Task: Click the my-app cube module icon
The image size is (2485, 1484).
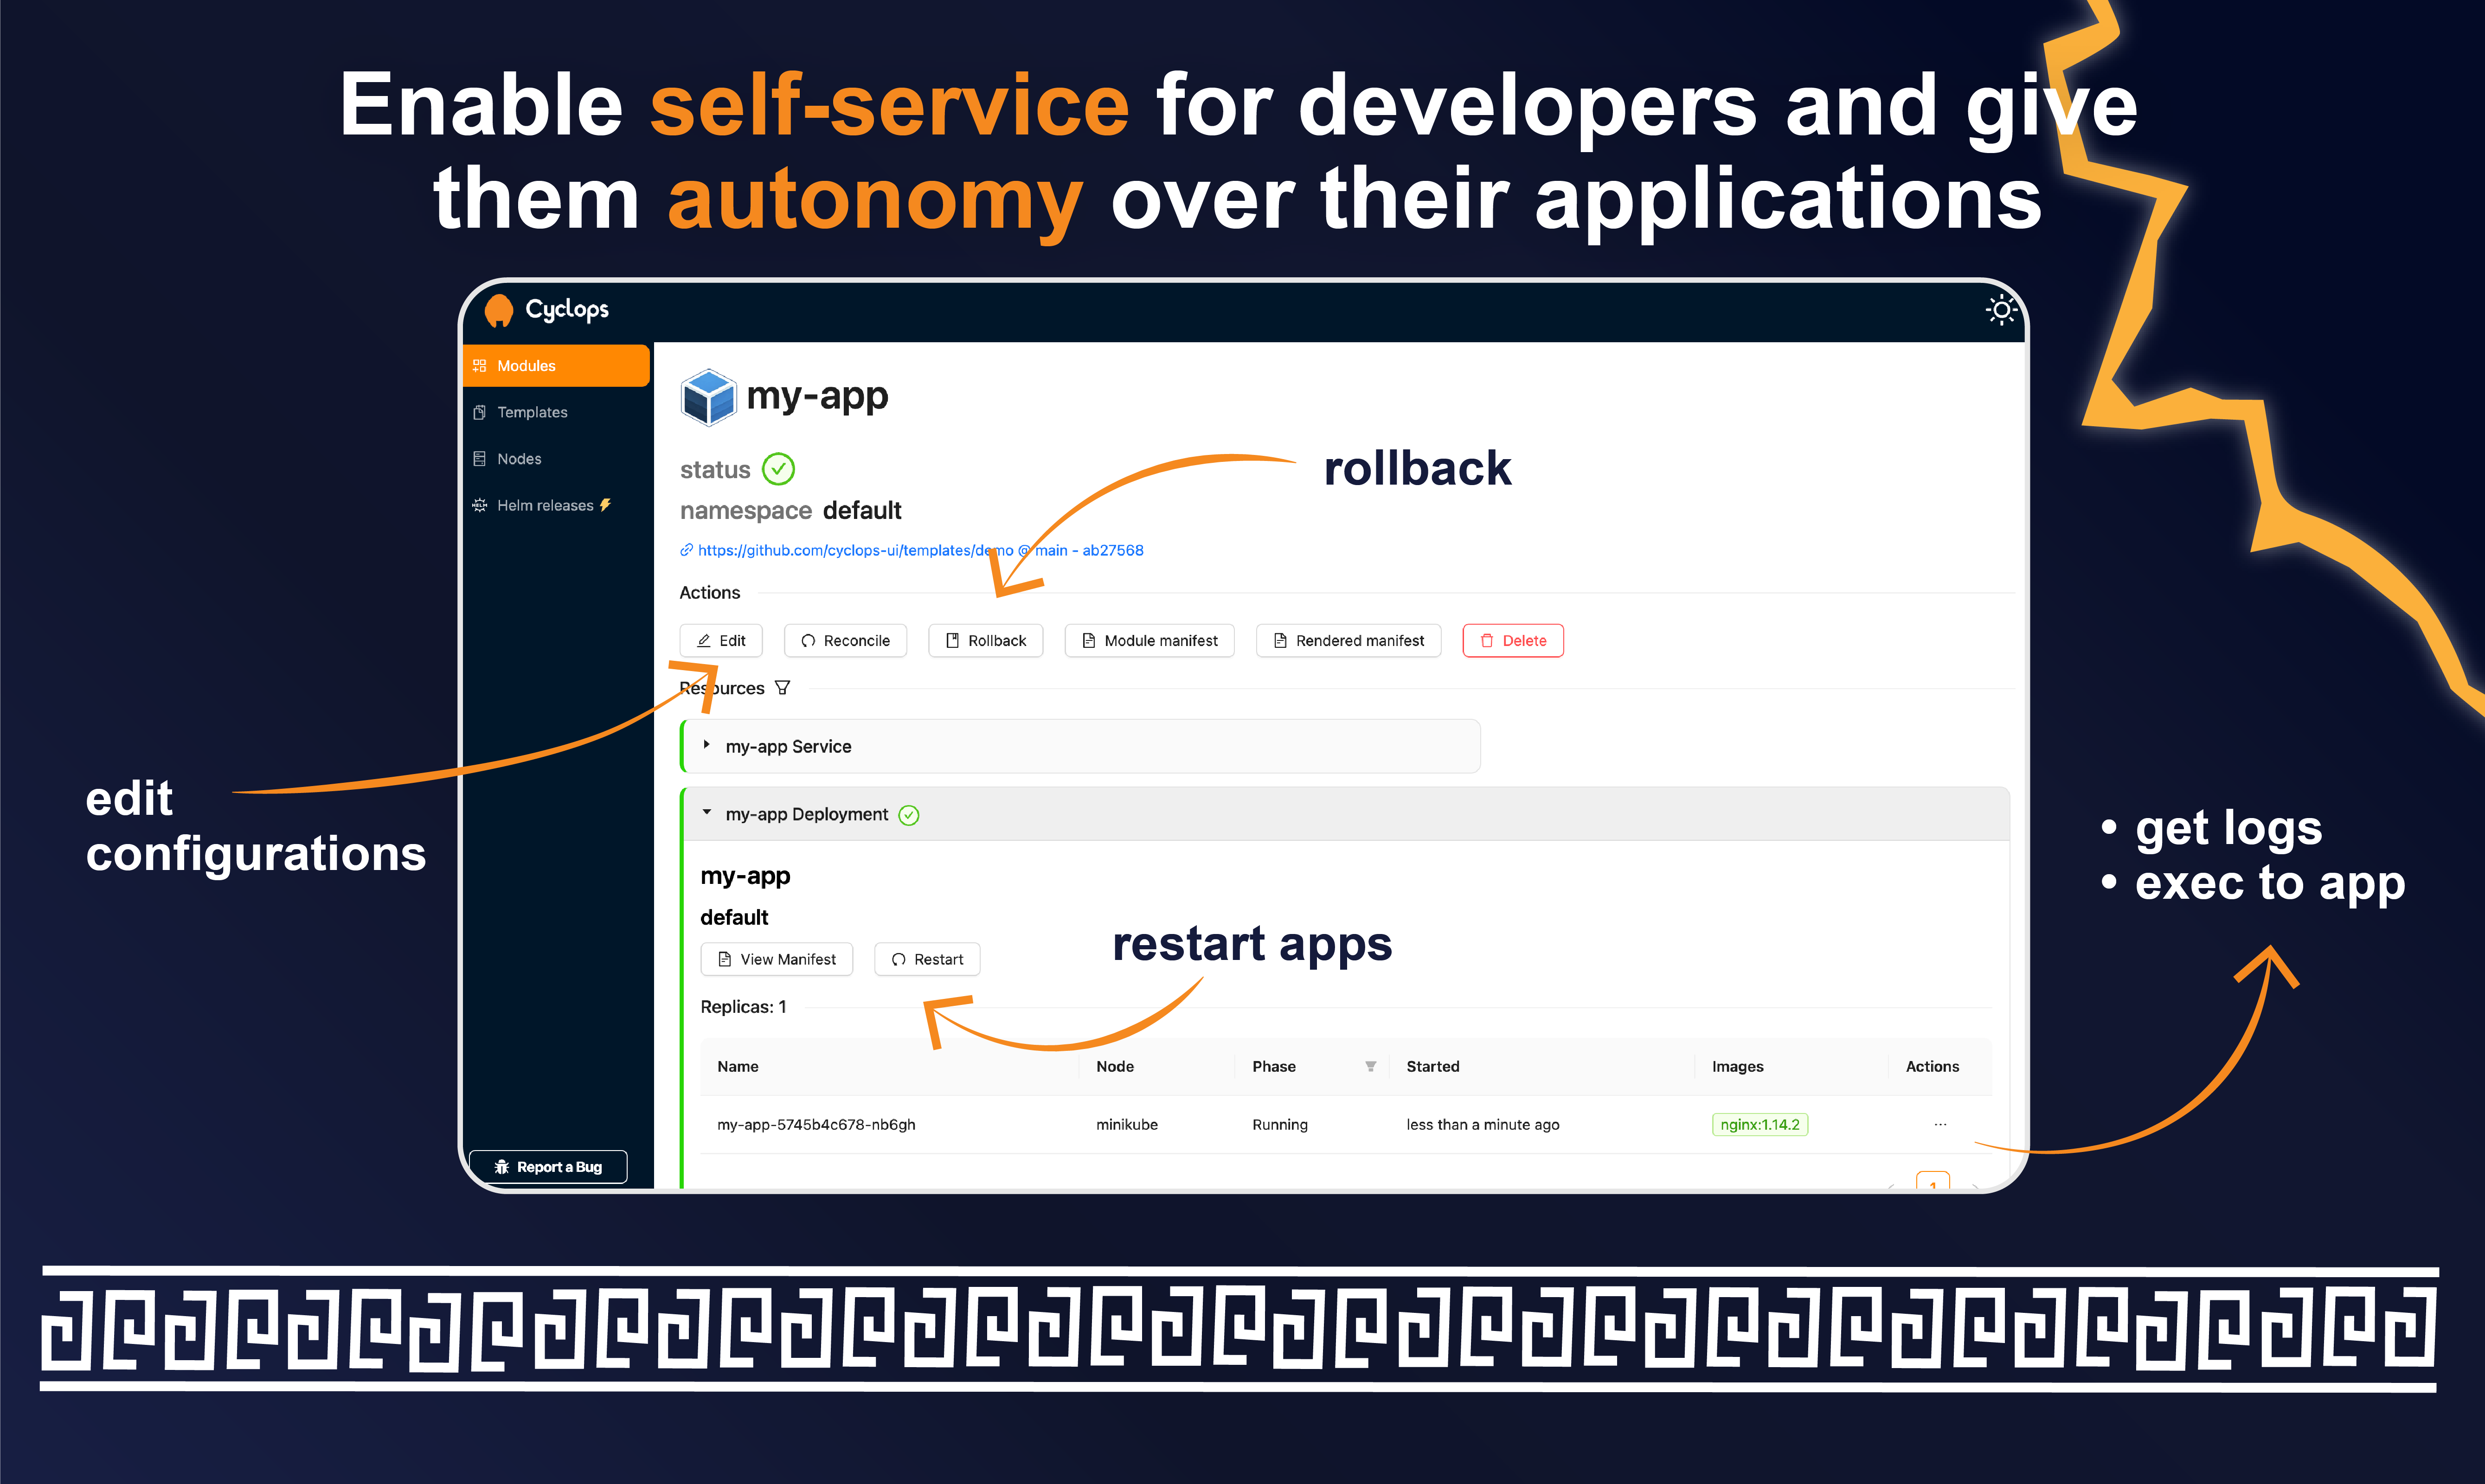Action: click(708, 397)
